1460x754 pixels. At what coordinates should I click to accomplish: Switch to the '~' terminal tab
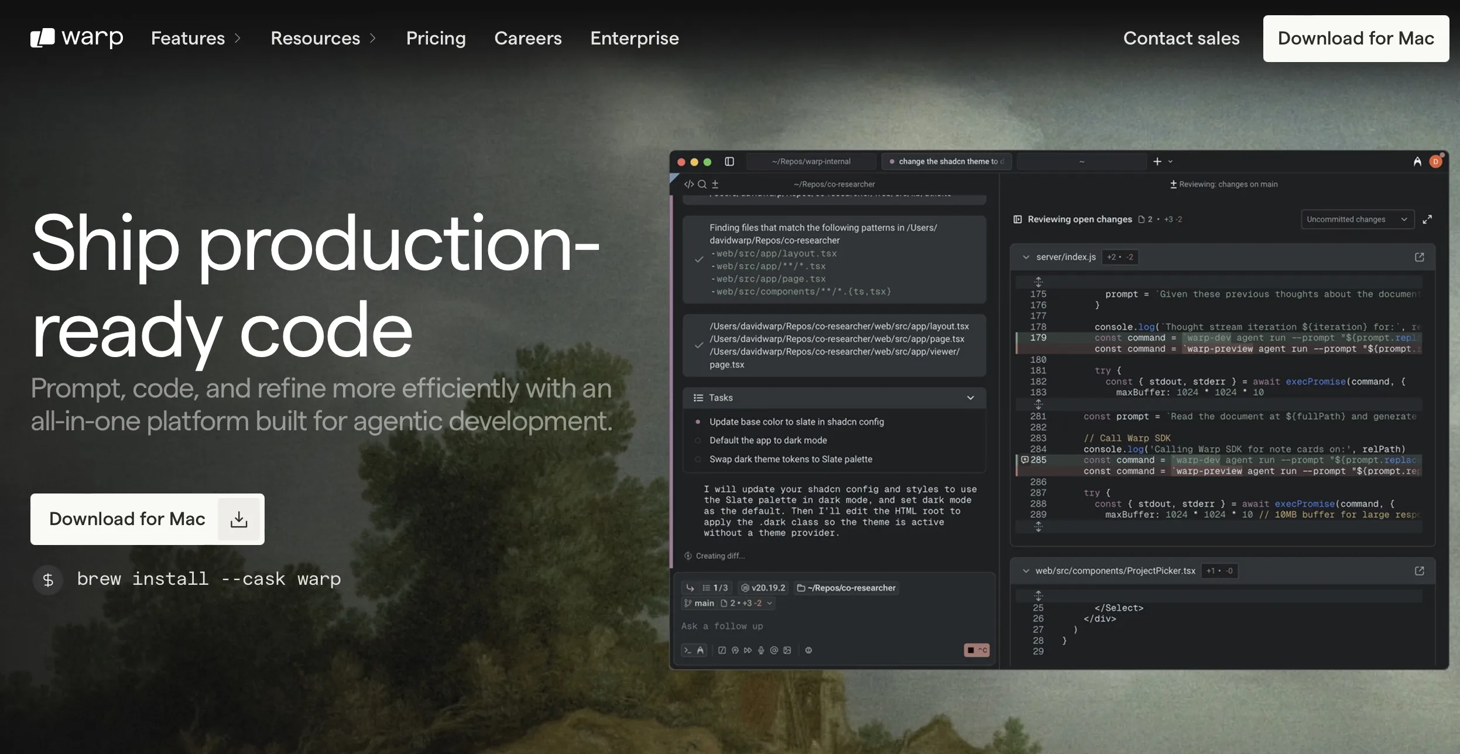coord(1081,162)
